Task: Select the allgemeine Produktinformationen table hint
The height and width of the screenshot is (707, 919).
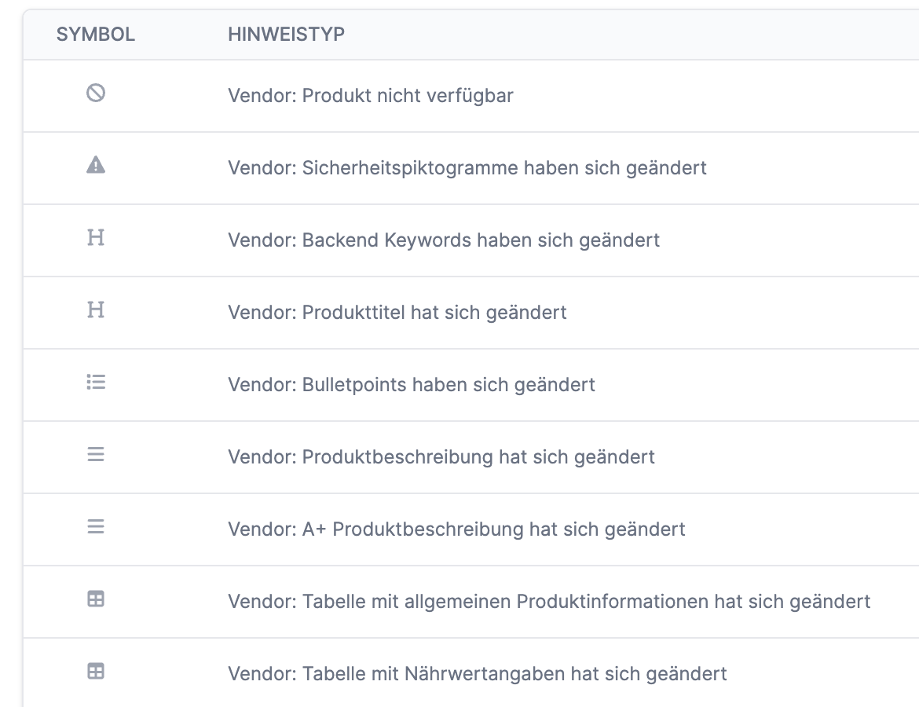Action: [547, 601]
